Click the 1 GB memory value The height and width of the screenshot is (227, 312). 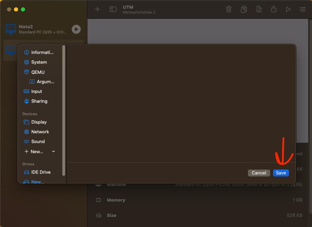[297, 200]
